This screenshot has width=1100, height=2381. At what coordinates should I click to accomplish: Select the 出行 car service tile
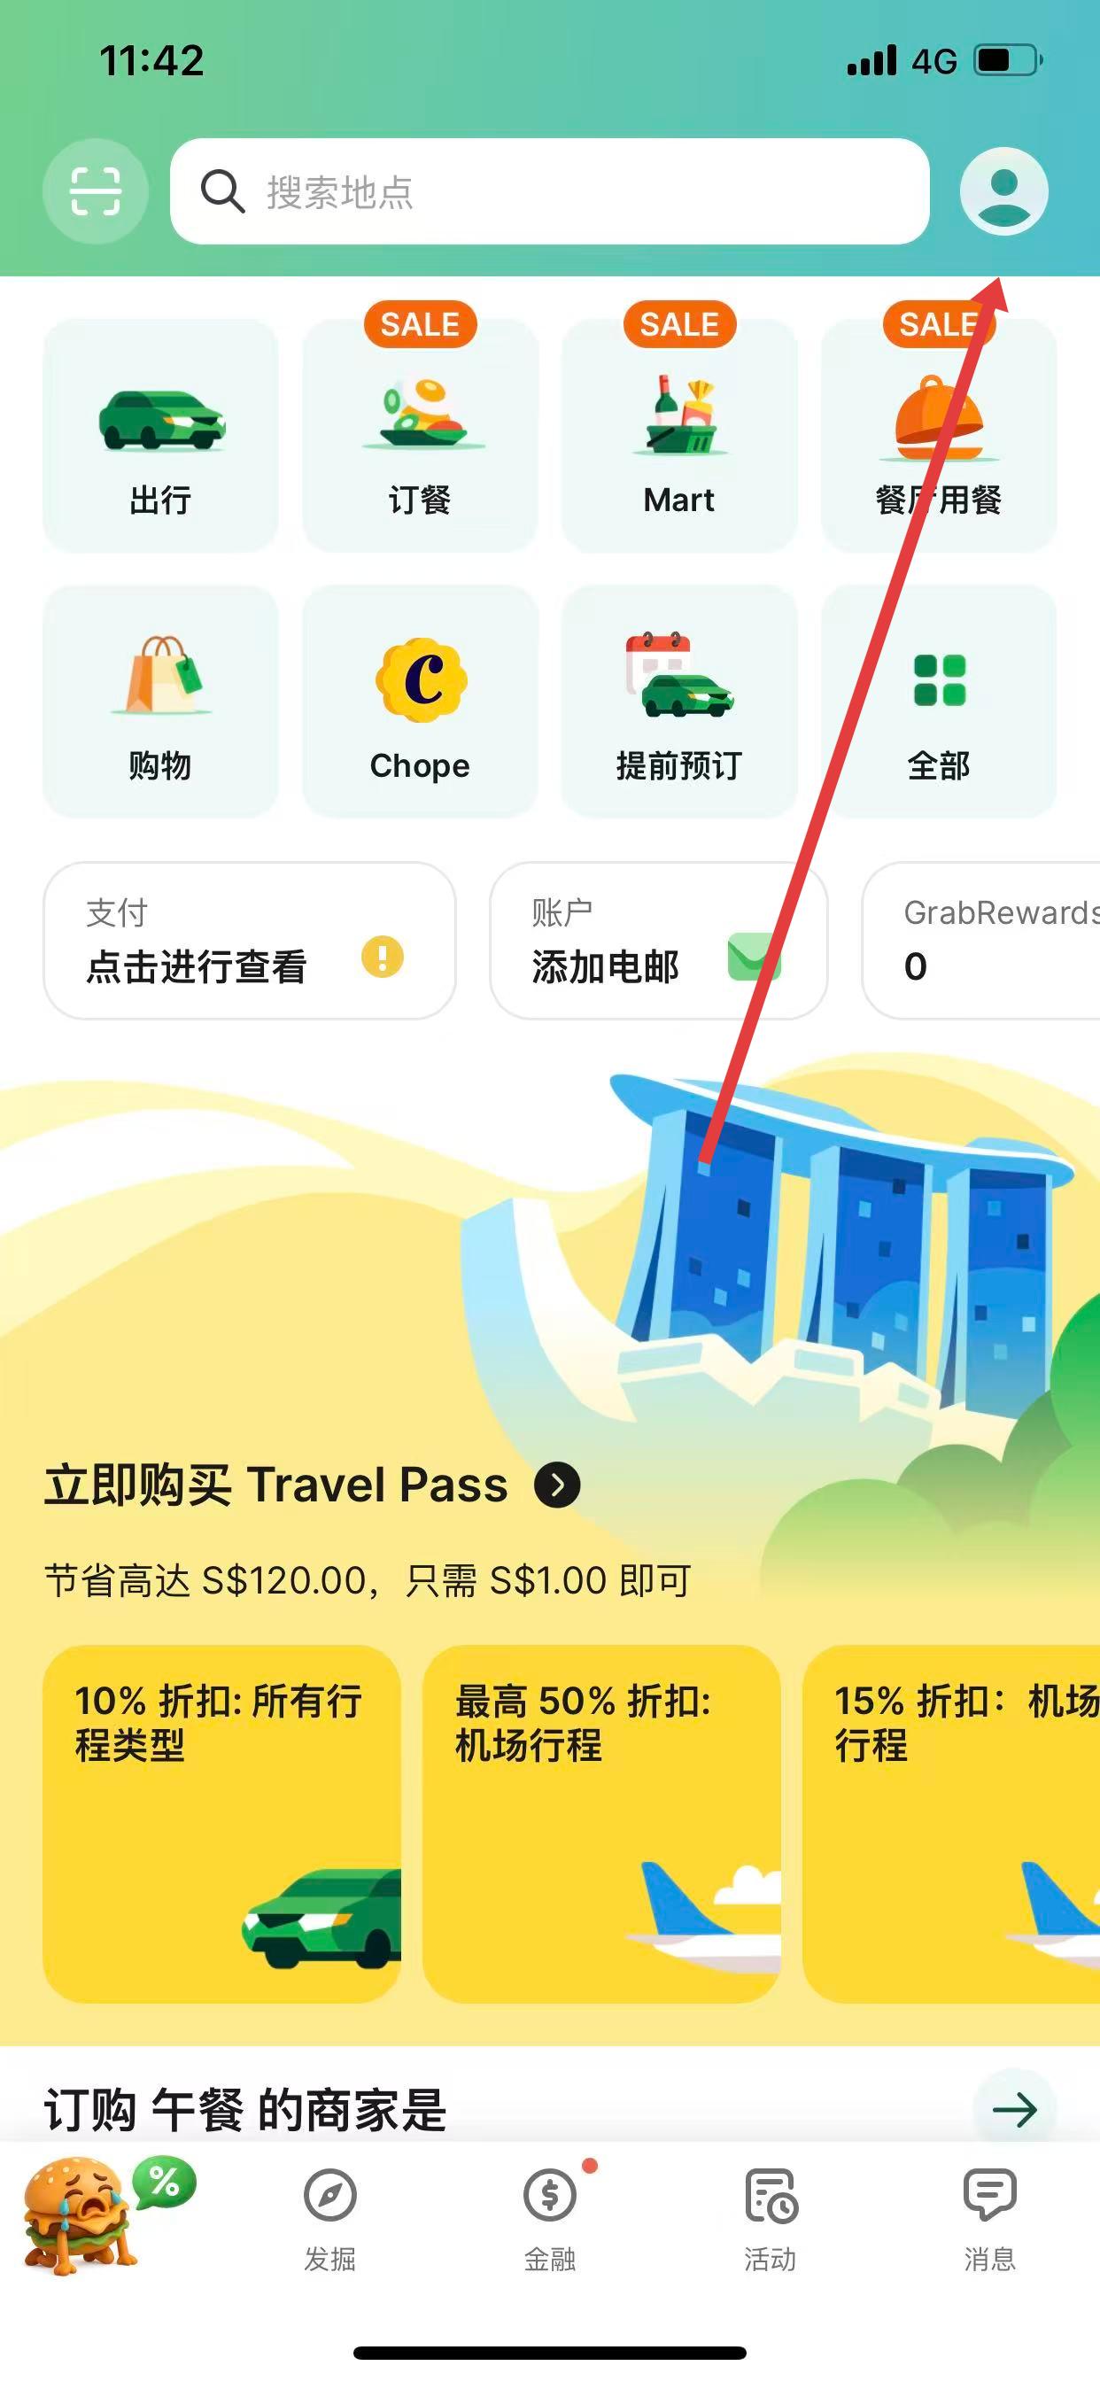161,435
